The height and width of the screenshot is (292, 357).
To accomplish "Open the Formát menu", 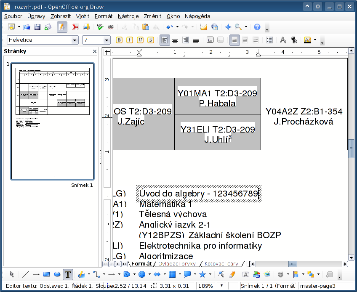I will 103,16.
